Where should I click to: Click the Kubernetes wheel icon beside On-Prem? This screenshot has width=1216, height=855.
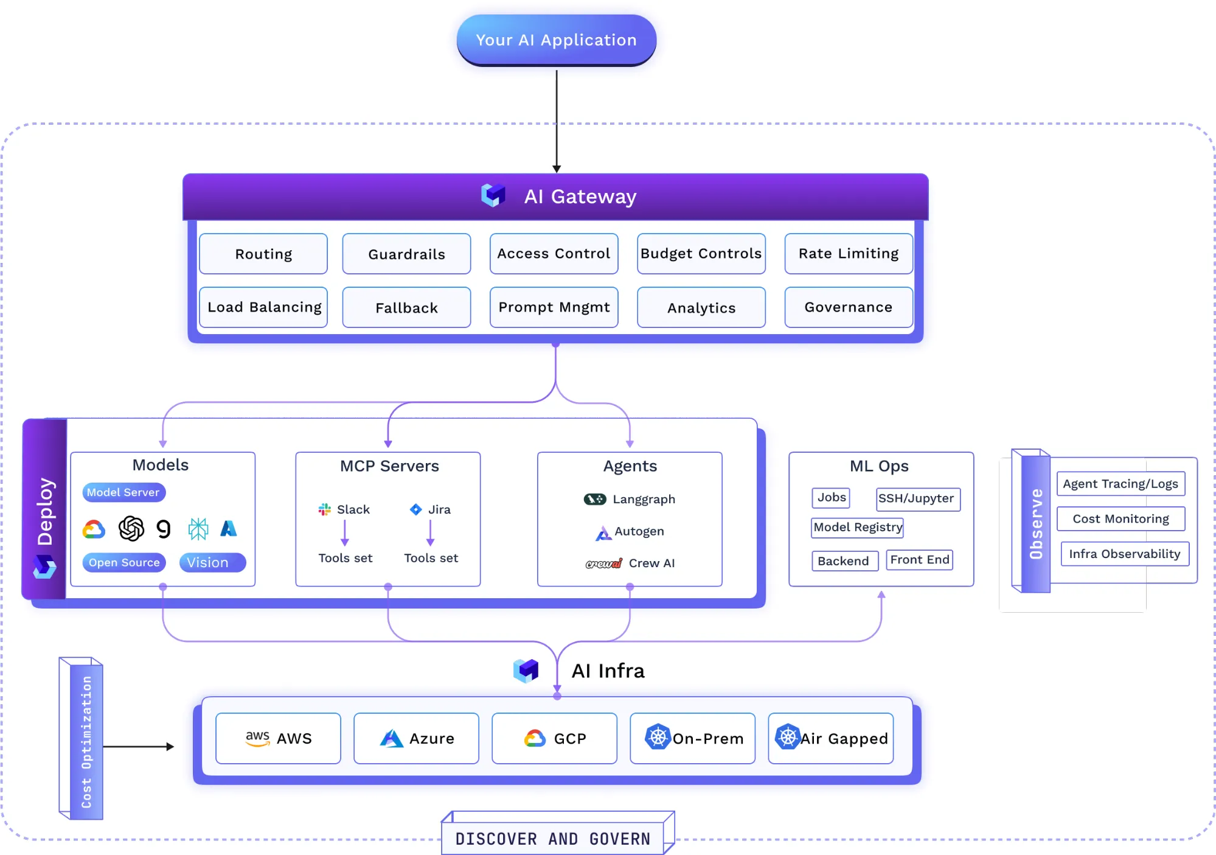(x=658, y=737)
